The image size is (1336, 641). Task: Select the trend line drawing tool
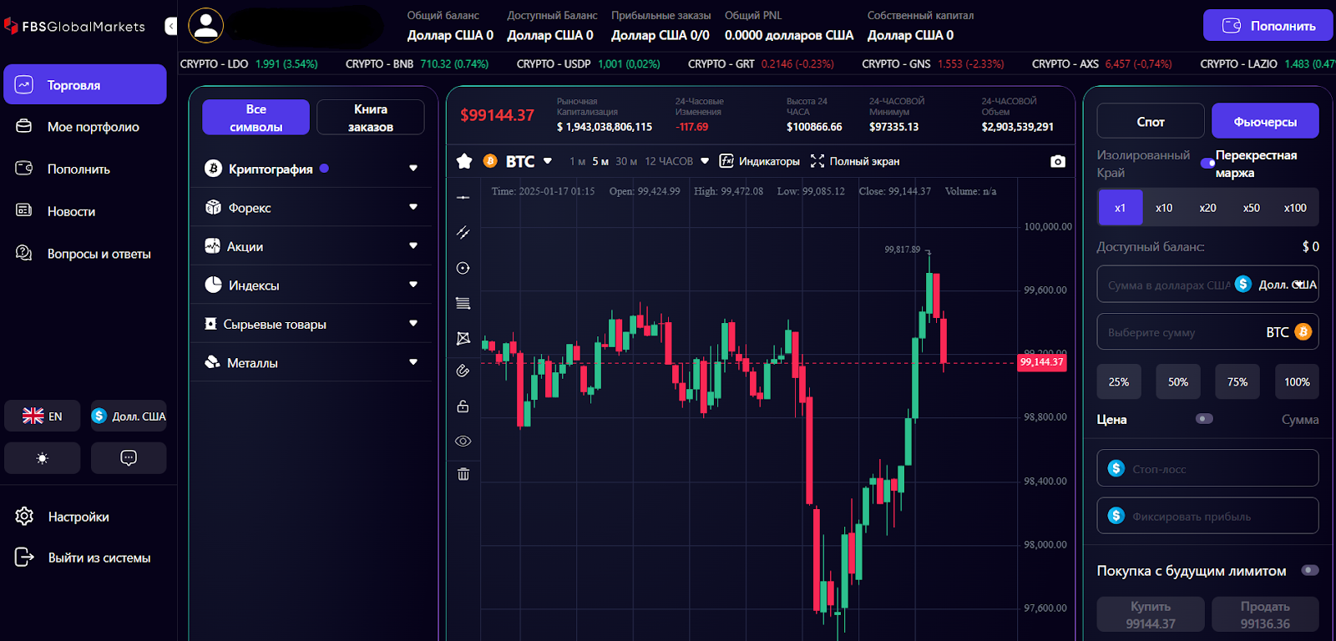click(463, 233)
